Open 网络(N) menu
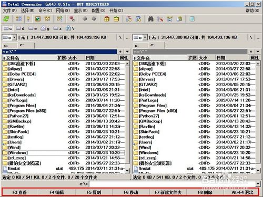This screenshot has height=197, width=263. [63, 11]
